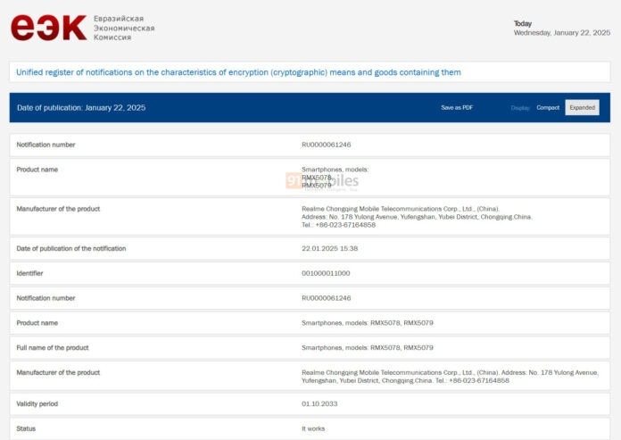Click the Validity period date 01.10.2033
Screen dimensions: 621x440
tap(319, 403)
